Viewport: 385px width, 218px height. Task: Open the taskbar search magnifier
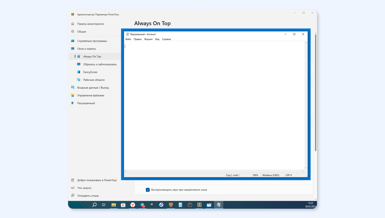[x=94, y=205]
